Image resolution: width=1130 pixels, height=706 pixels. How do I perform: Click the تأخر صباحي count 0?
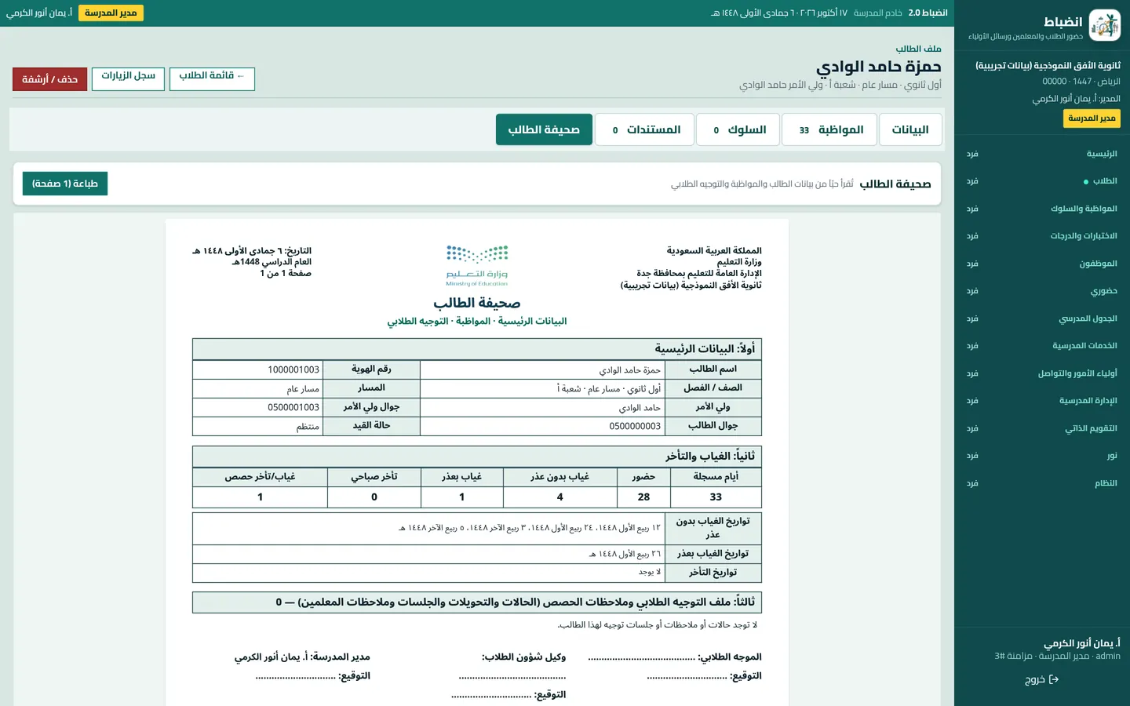tap(374, 497)
